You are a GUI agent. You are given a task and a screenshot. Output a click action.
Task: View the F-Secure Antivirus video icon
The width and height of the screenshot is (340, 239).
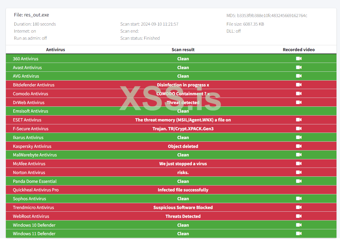[x=299, y=128]
